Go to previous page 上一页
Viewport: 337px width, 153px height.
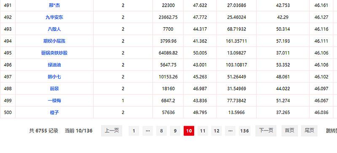tap(112, 131)
